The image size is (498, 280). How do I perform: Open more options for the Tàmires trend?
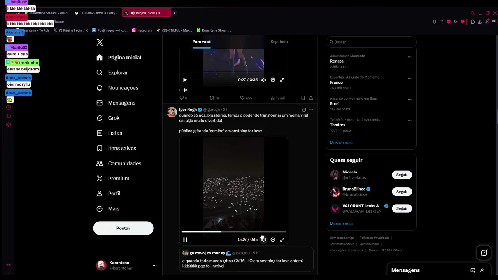coord(409,121)
